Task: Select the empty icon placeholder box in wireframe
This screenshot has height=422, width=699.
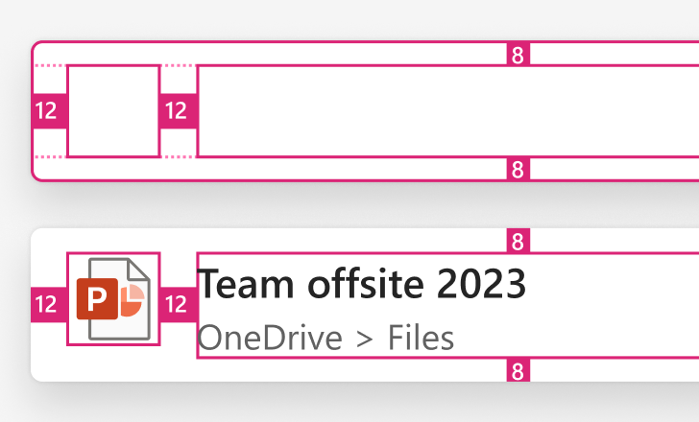Action: coord(113,111)
